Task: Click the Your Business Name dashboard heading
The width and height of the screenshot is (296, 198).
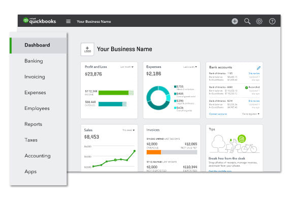Action: [124, 49]
